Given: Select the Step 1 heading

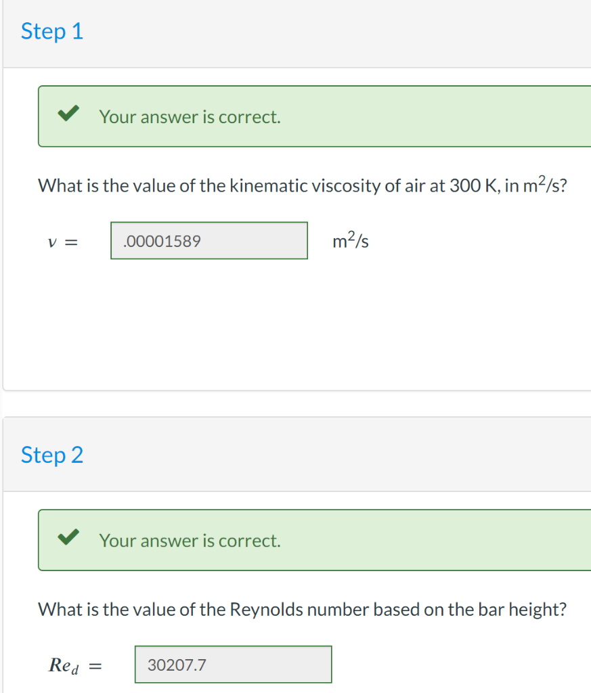Looking at the screenshot, I should (52, 31).
